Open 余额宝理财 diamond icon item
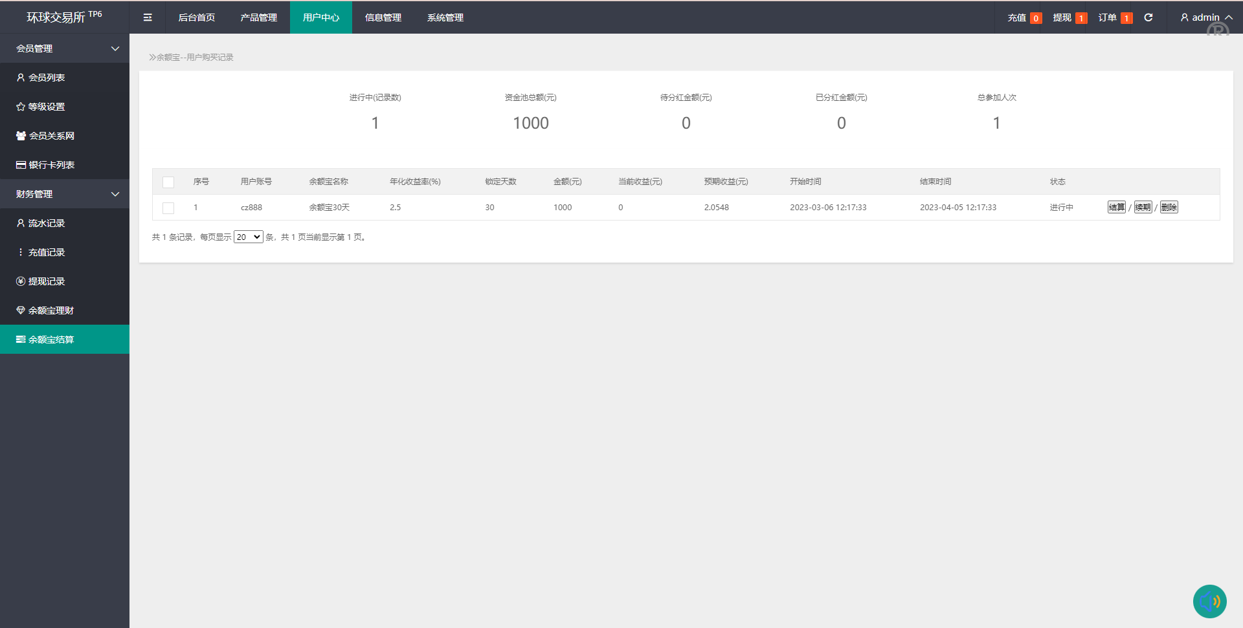The width and height of the screenshot is (1243, 628). click(21, 310)
